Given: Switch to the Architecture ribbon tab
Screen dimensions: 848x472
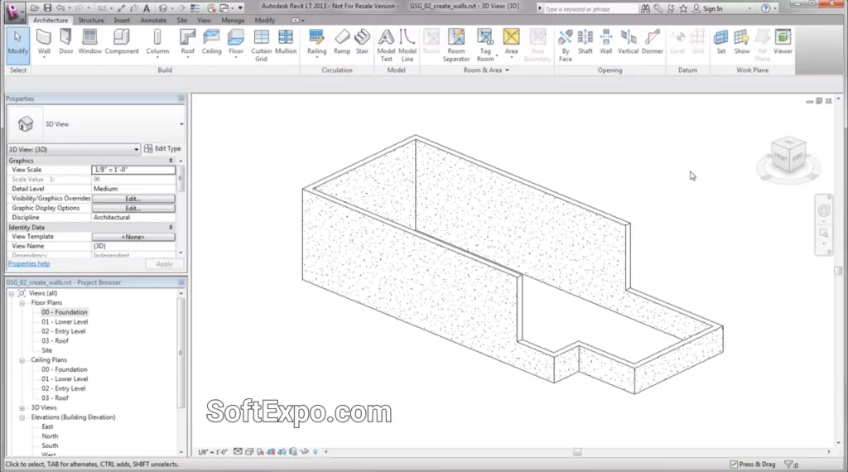Looking at the screenshot, I should (x=51, y=20).
